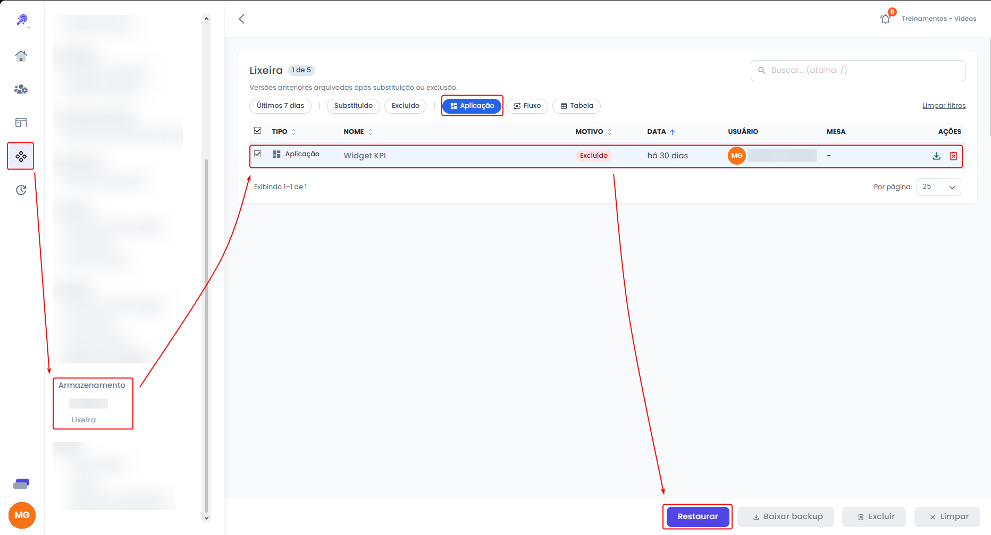This screenshot has width=991, height=535.
Task: Click the '1 de 5' counter badge
Action: click(x=301, y=70)
